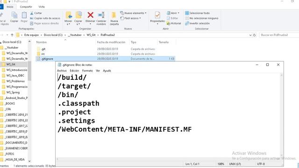The width and height of the screenshot is (299, 168).
Task: Click the Propiedades checkmark icon
Action: [157, 15]
